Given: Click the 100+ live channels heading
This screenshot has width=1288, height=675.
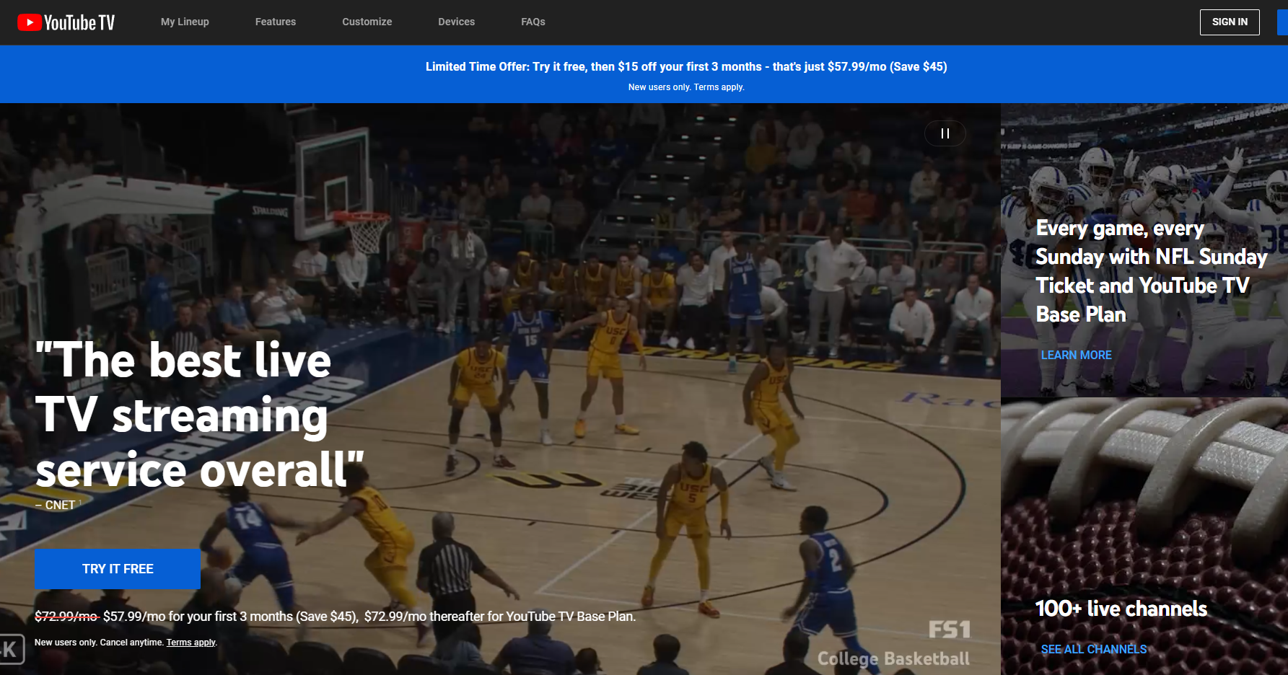Looking at the screenshot, I should [1121, 609].
